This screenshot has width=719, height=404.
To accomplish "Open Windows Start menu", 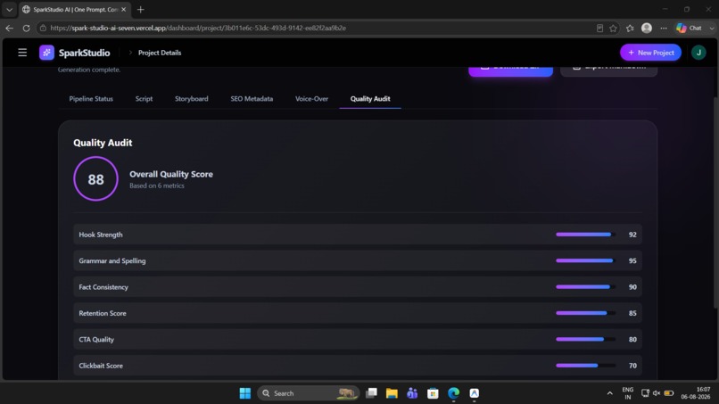I will tap(245, 393).
